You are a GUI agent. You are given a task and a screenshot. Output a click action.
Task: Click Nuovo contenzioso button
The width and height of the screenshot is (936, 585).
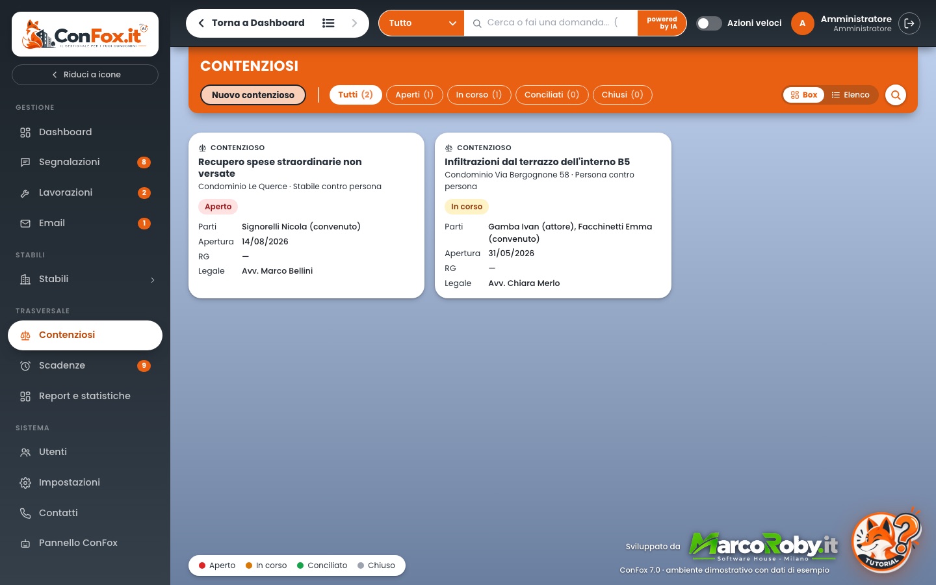(x=253, y=95)
